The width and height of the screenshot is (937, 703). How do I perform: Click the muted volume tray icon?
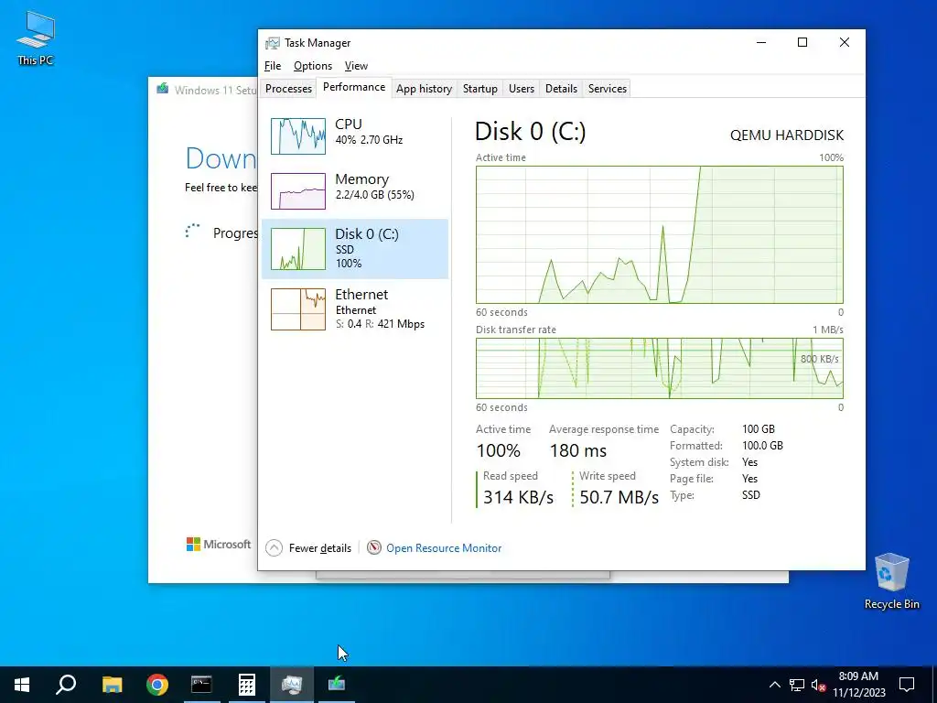click(818, 685)
